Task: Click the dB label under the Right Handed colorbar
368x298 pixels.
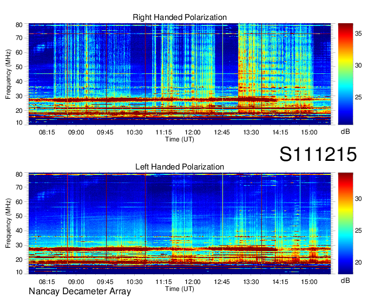Action: tap(345, 132)
